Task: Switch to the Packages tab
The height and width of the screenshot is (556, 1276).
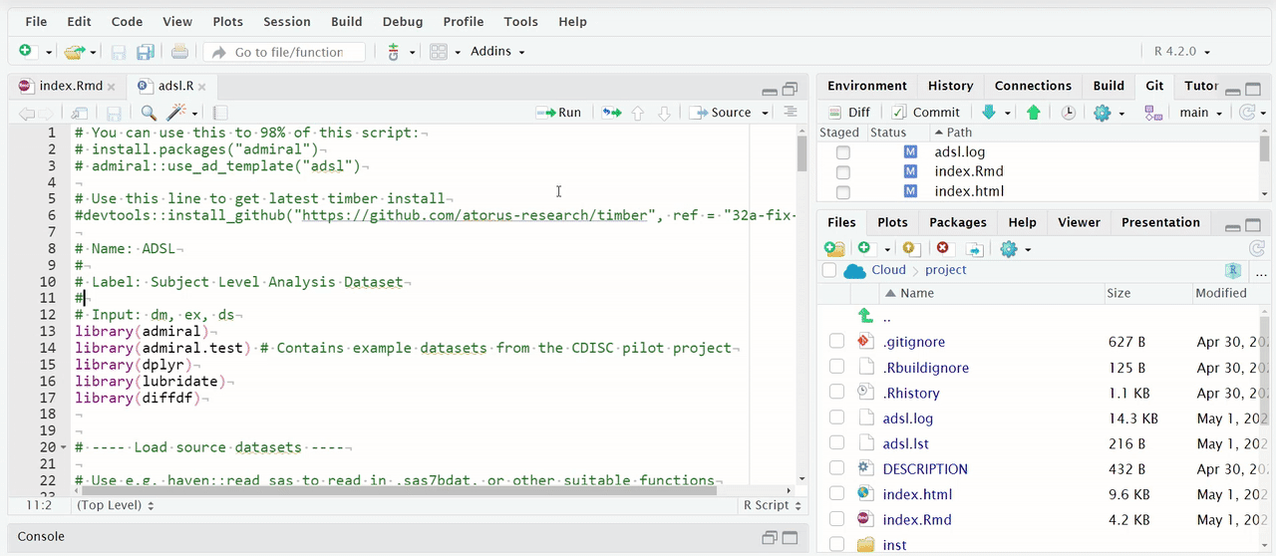Action: [957, 222]
